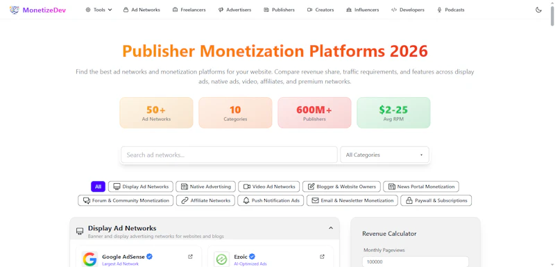The height and width of the screenshot is (267, 555).
Task: Collapse the Display Ad Networks section chevron
Action: pyautogui.click(x=331, y=228)
